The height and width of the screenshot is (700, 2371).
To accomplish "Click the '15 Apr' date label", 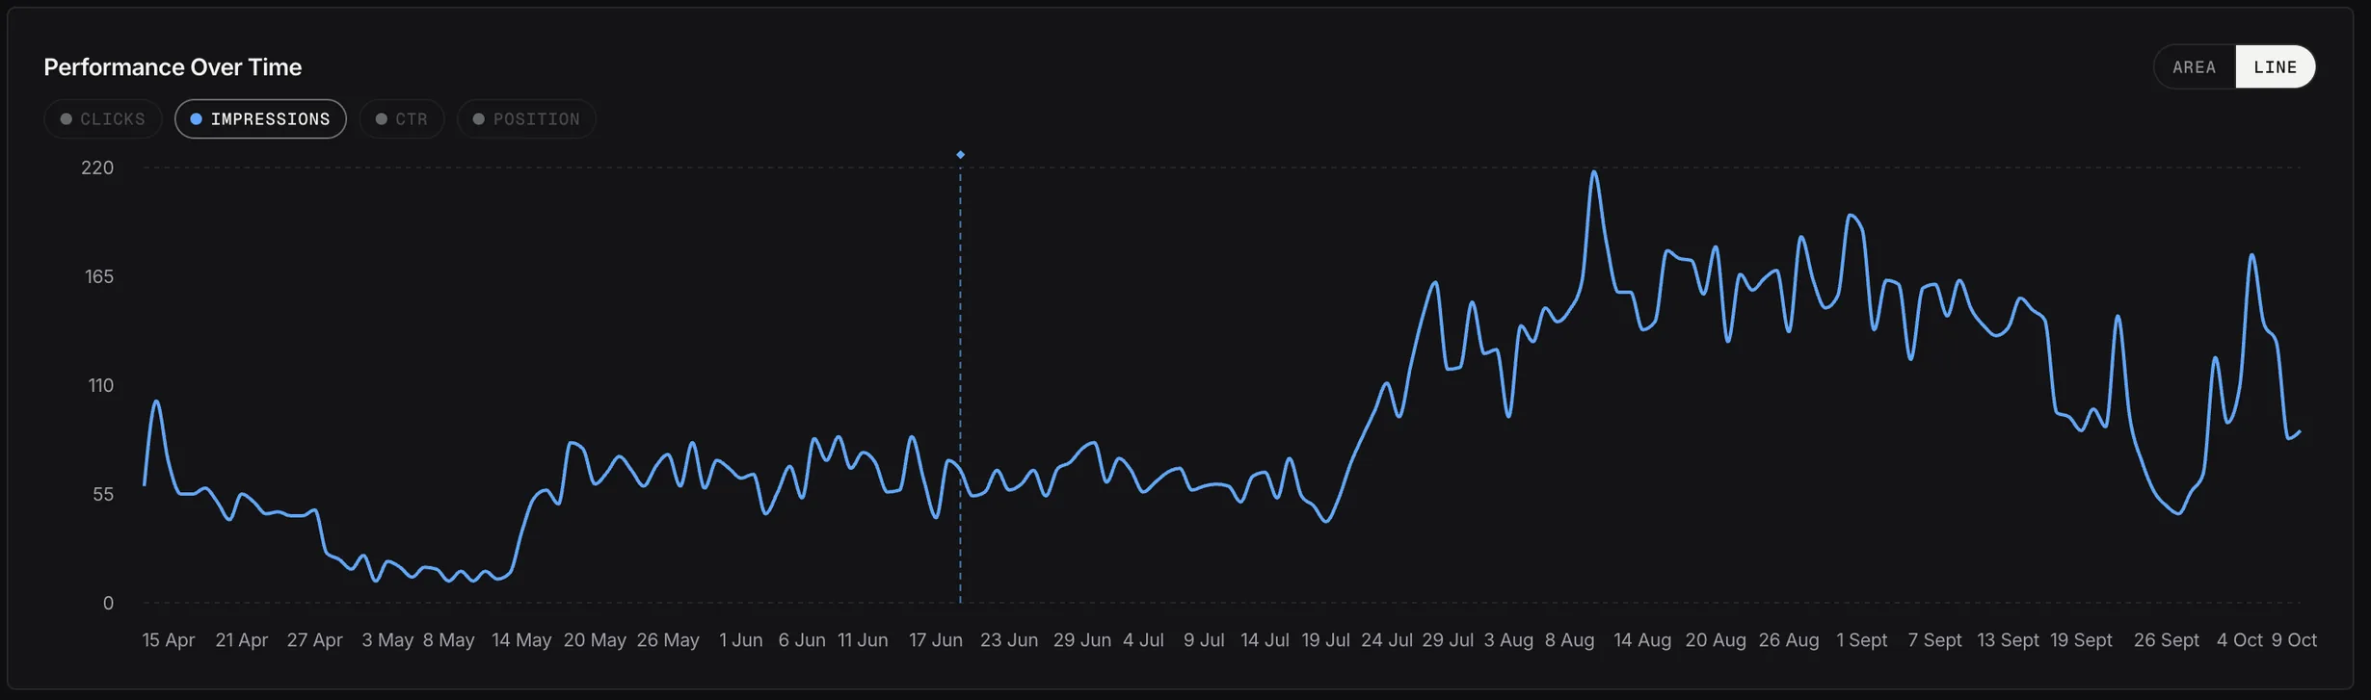I will coord(169,640).
